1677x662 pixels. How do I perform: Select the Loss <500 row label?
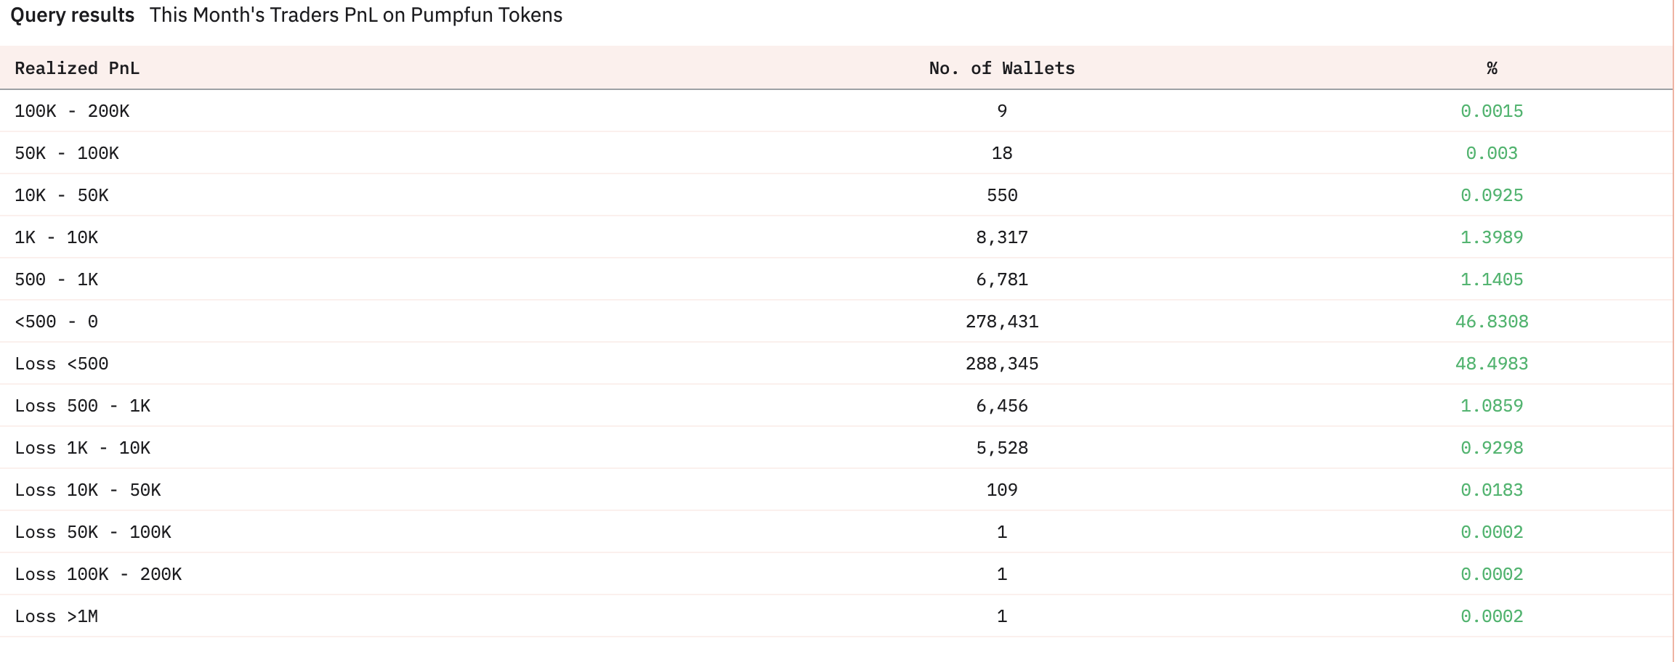coord(62,364)
